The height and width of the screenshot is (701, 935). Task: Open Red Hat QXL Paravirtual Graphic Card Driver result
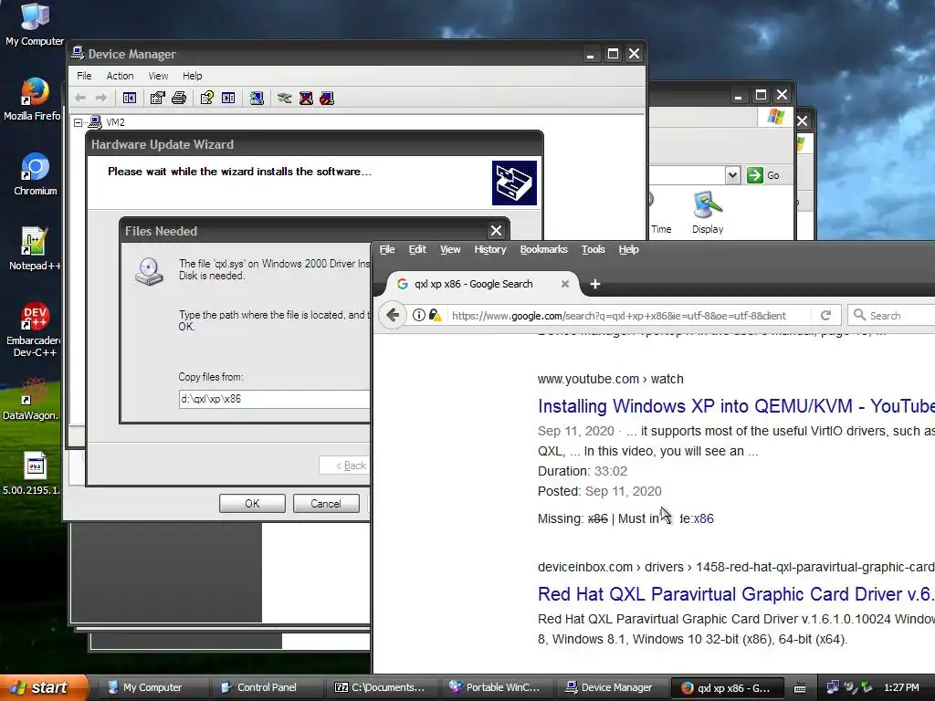[736, 593]
